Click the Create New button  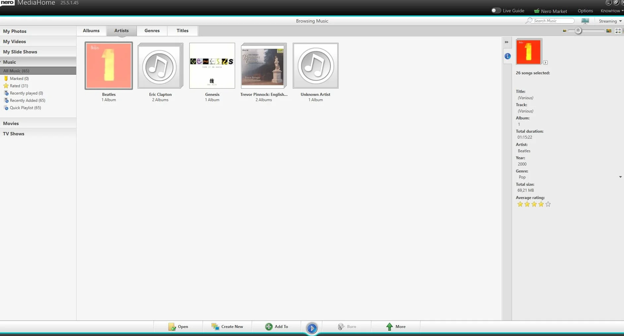tap(227, 327)
